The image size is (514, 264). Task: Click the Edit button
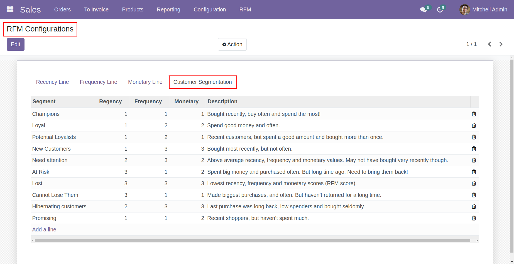point(16,44)
